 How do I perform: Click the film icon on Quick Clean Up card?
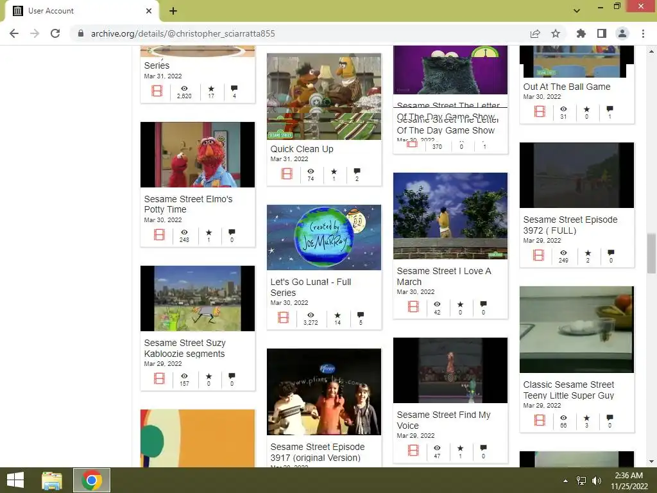point(287,173)
